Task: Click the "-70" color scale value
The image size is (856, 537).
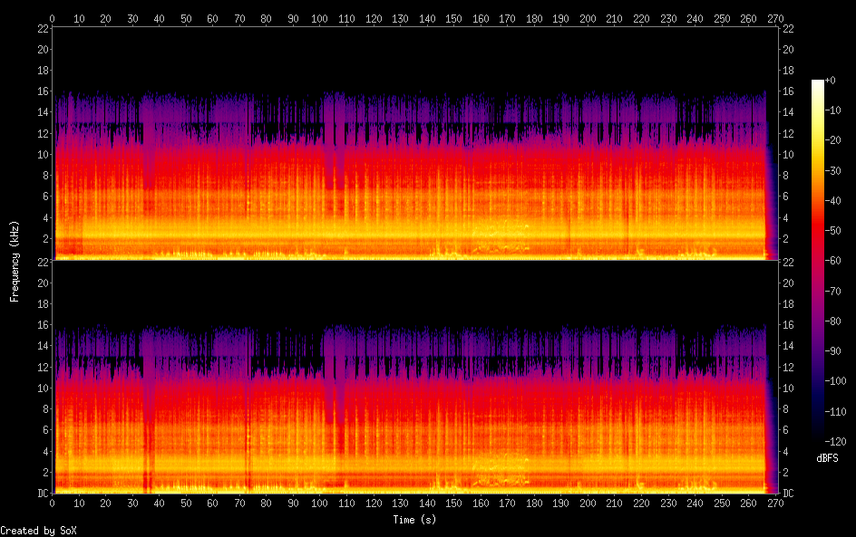Action: [832, 291]
